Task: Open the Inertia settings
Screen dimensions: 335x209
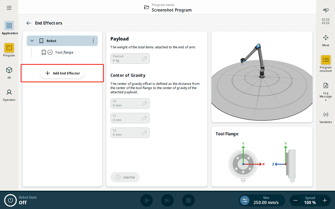Action: [125, 177]
